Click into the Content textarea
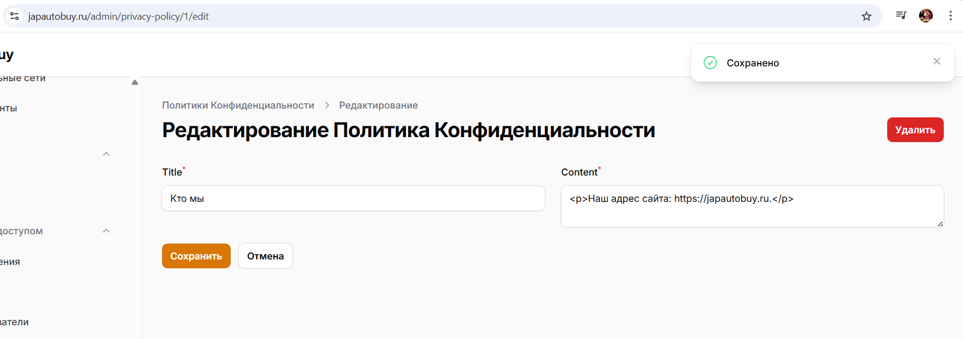The height and width of the screenshot is (339, 963). [x=752, y=207]
